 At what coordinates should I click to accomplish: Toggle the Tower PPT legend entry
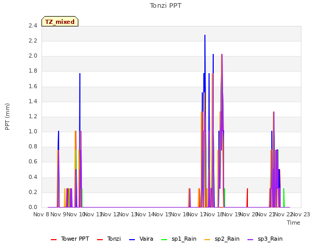(x=70, y=239)
